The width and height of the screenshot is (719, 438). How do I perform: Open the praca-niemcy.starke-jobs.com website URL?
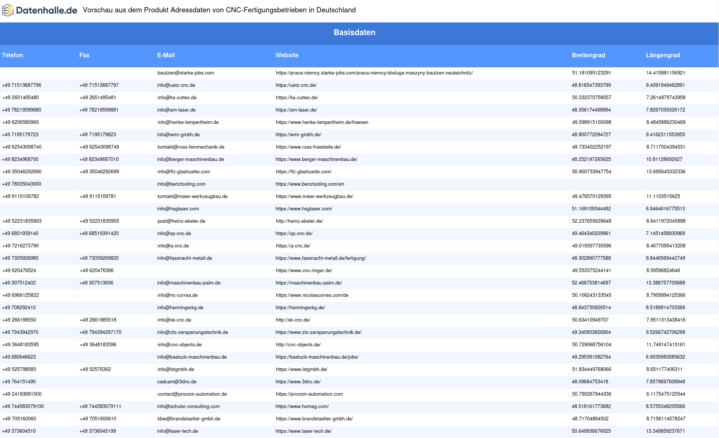(x=374, y=73)
